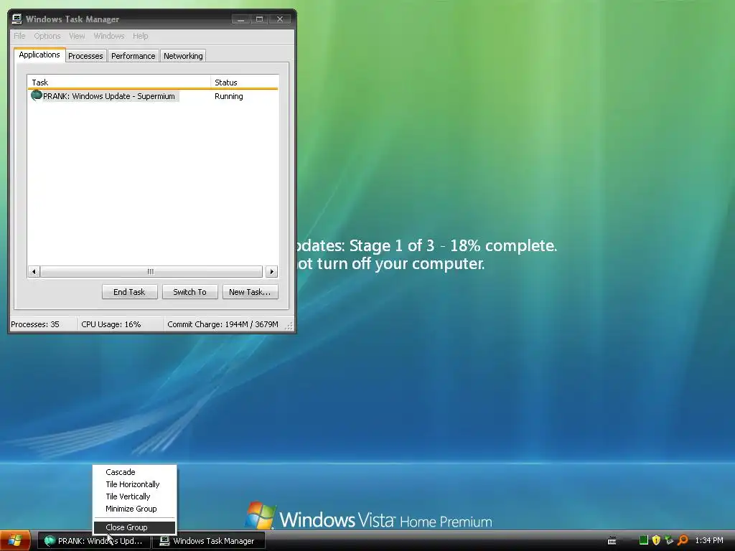
Task: Click the Safely Remove Hardware tray icon
Action: [x=669, y=540]
